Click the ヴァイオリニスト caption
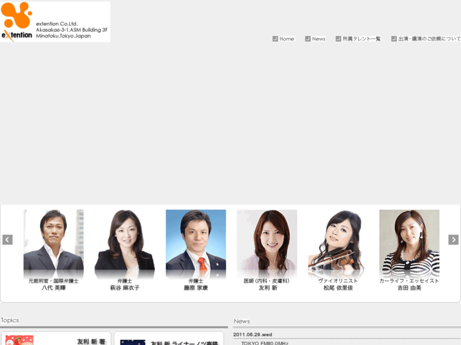This screenshot has height=345, width=461. click(338, 281)
